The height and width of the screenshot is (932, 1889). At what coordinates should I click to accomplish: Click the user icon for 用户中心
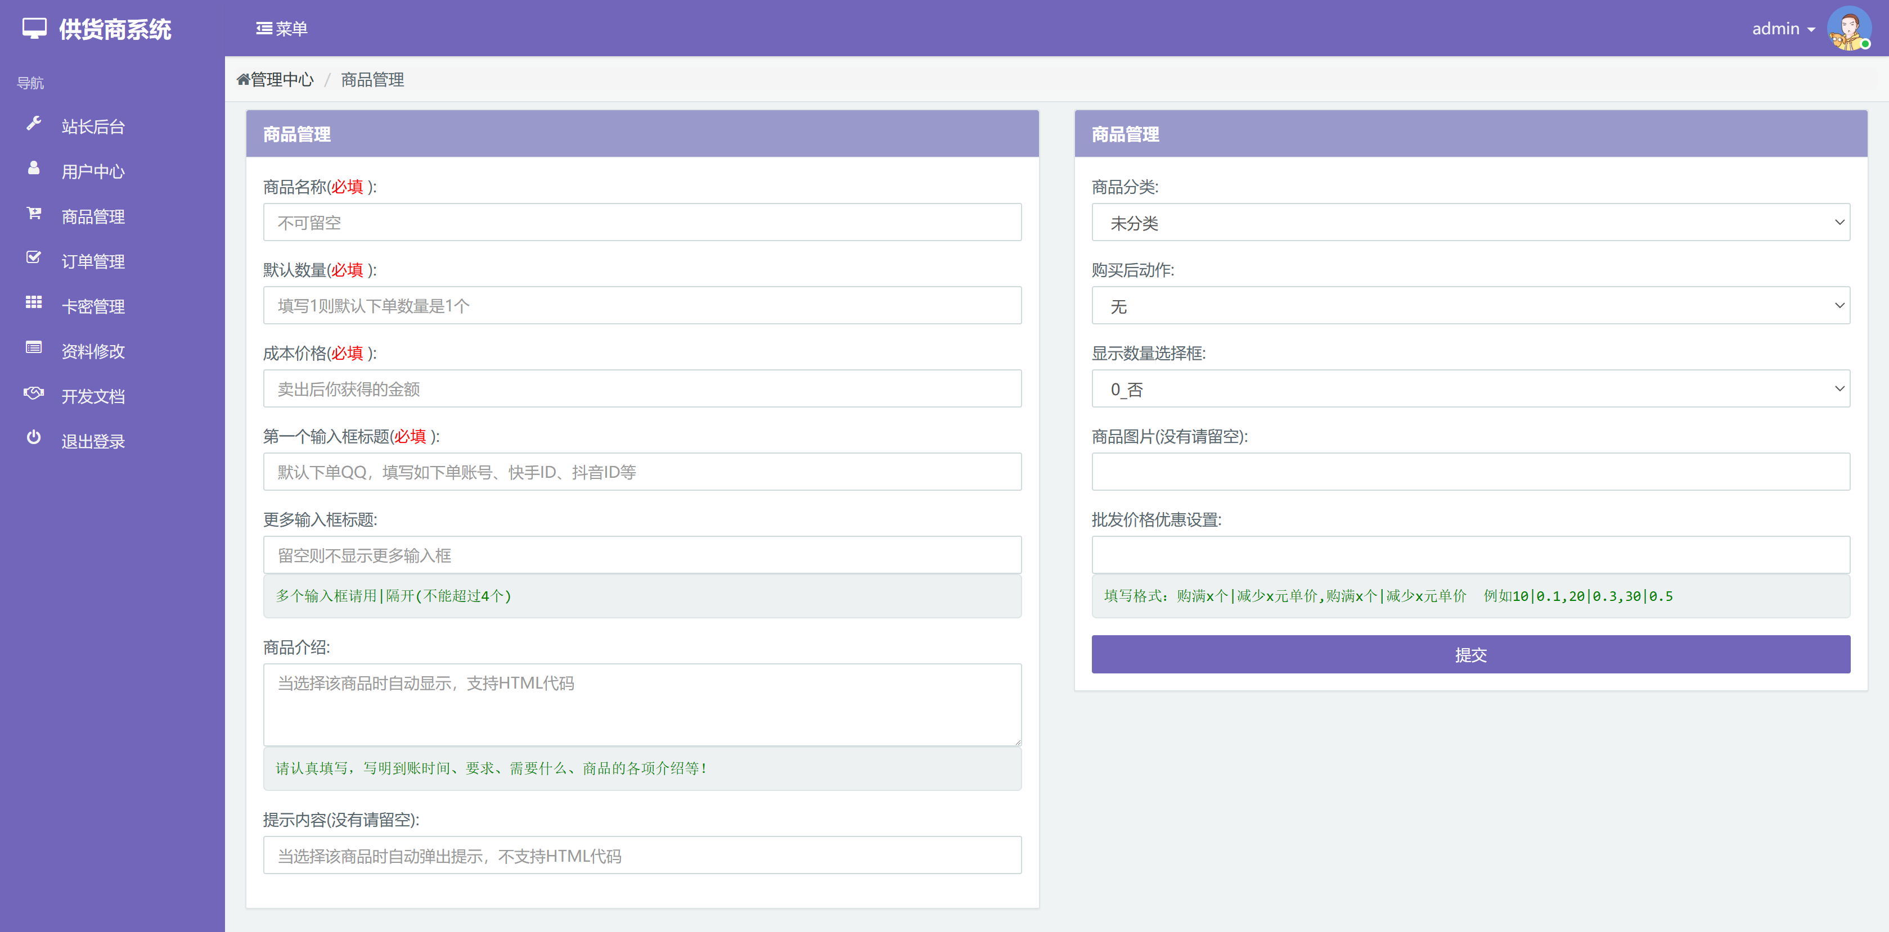point(34,169)
